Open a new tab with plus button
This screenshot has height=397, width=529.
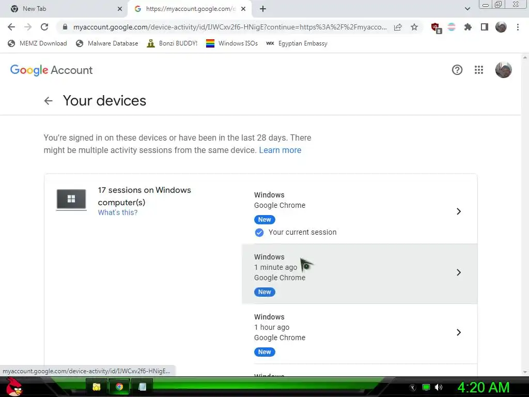(x=263, y=9)
